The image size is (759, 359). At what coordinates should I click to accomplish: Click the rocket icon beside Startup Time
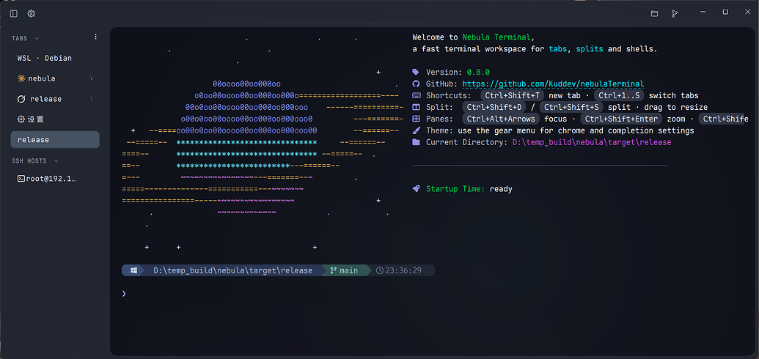tap(417, 189)
